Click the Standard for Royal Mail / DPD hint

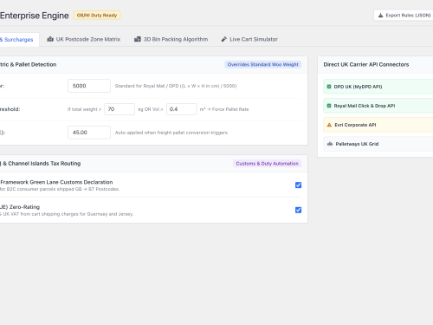pyautogui.click(x=176, y=86)
